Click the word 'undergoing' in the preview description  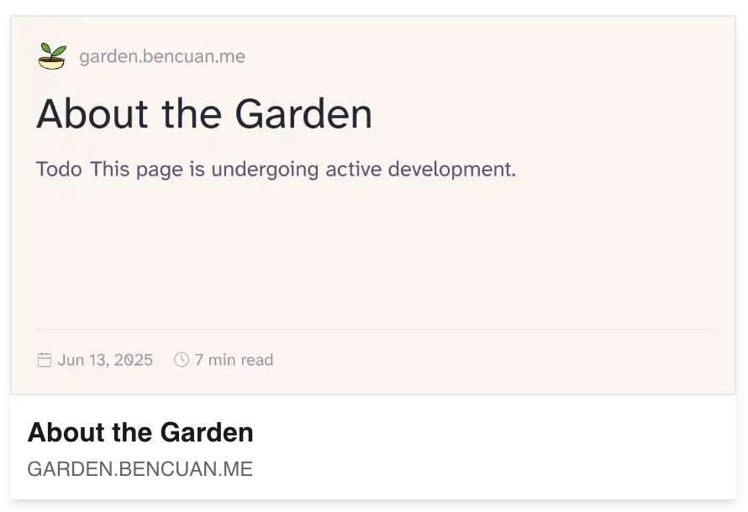(x=265, y=170)
